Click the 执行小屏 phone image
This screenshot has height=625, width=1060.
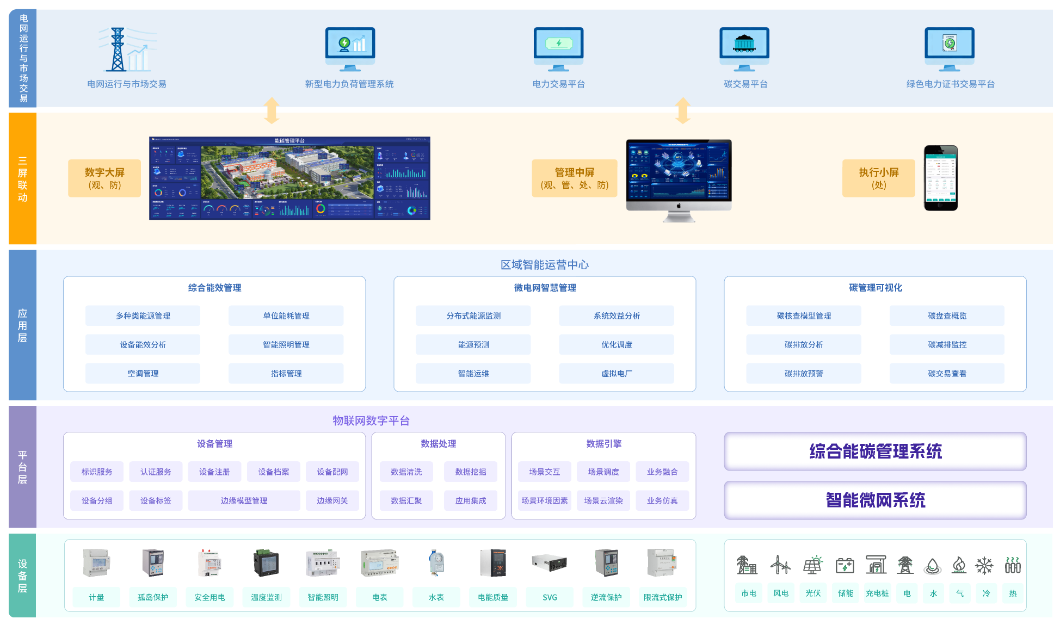pos(940,178)
